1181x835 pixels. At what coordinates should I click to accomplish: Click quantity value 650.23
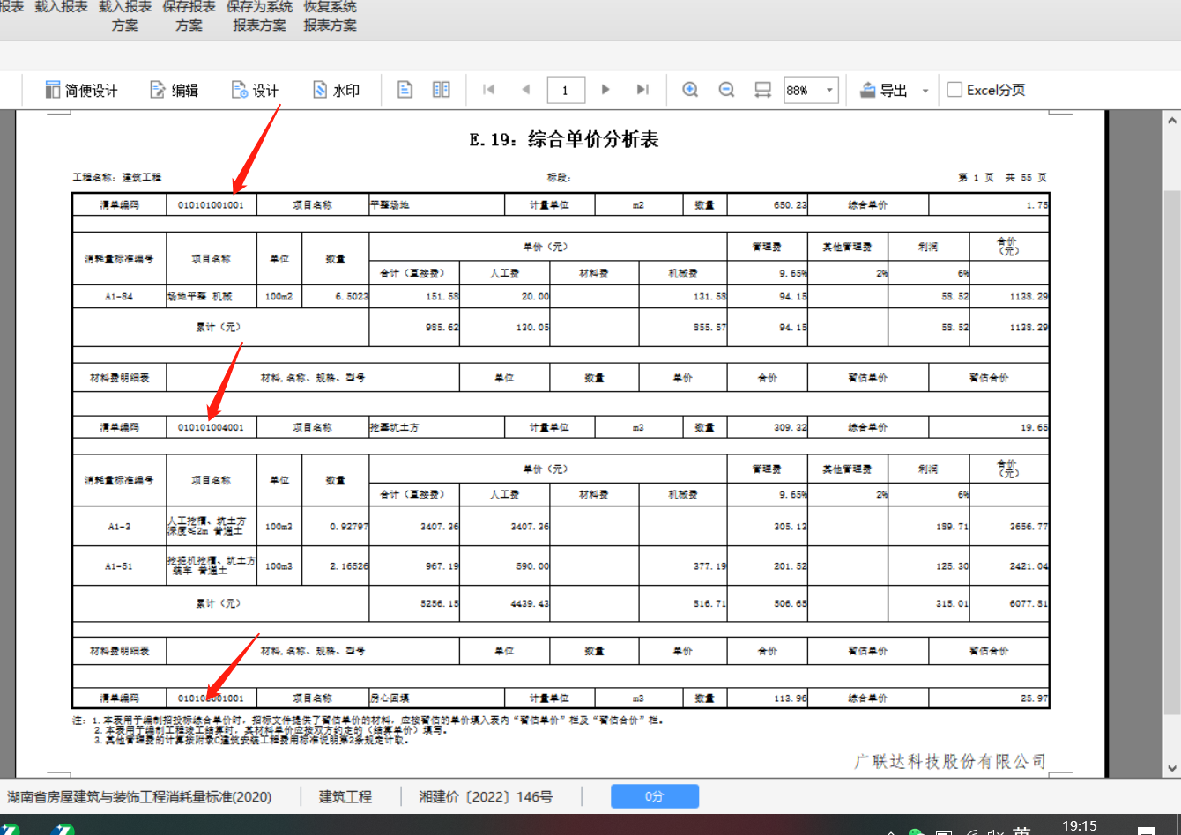[790, 205]
